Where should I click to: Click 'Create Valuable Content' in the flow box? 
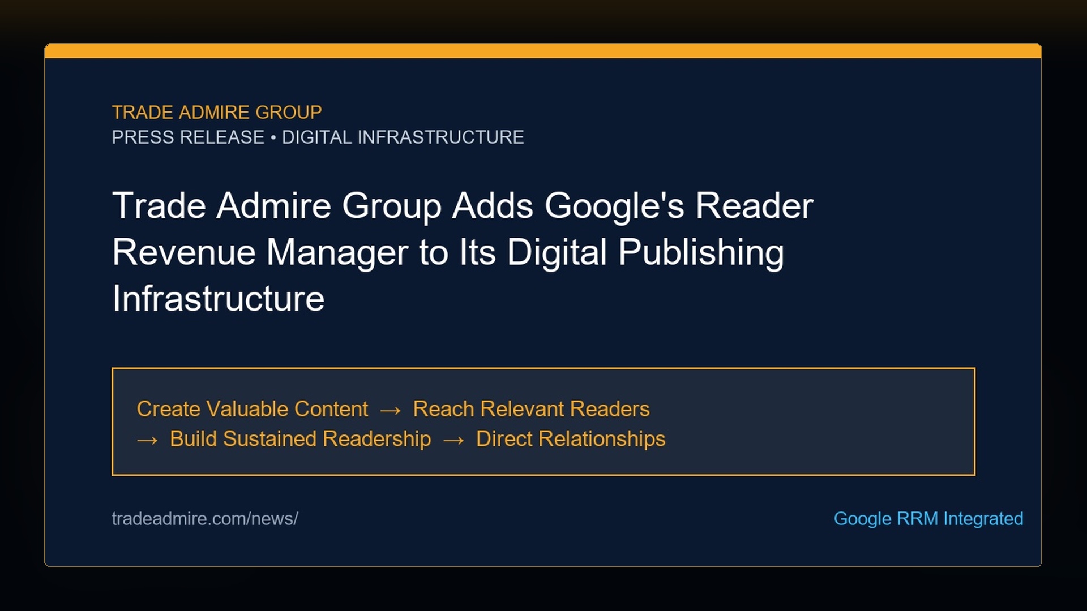pos(253,408)
